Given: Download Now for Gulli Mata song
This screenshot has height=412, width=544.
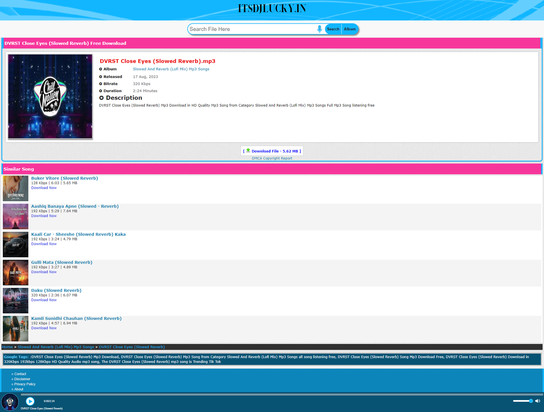Looking at the screenshot, I should 44,272.
